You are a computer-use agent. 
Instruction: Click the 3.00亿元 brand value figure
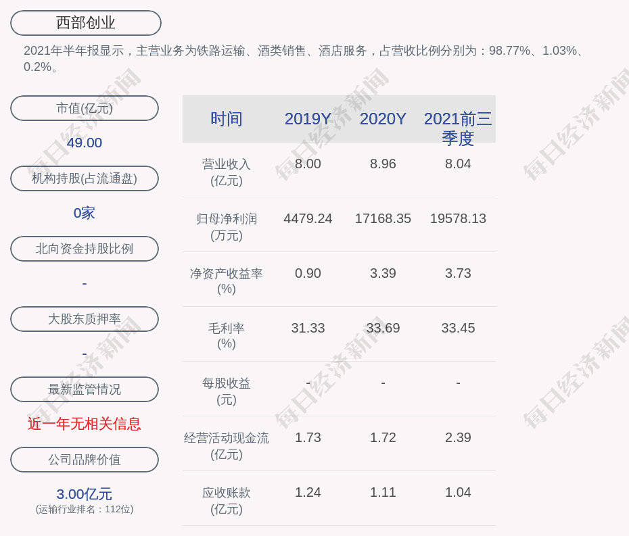pyautogui.click(x=85, y=494)
